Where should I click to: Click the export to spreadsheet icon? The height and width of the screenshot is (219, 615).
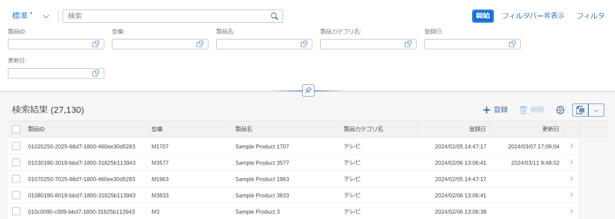pos(581,110)
